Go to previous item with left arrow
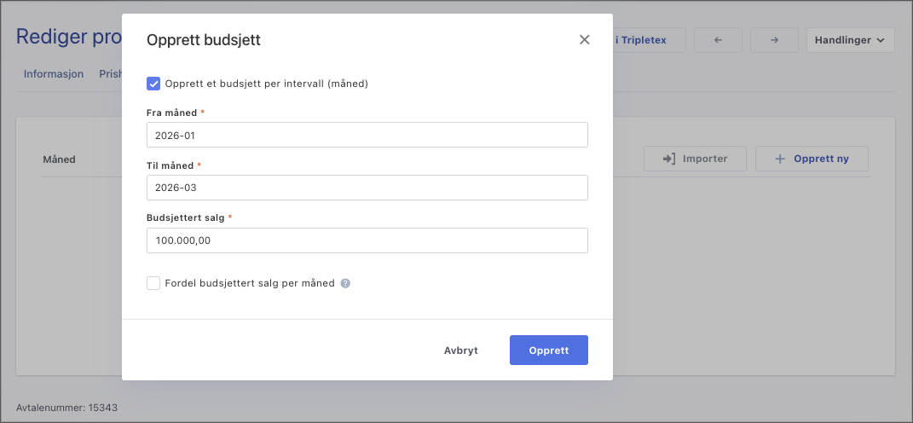Image resolution: width=913 pixels, height=423 pixels. pyautogui.click(x=718, y=40)
